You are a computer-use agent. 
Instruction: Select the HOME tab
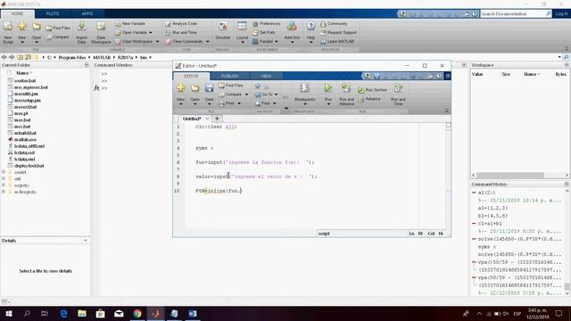(x=17, y=13)
